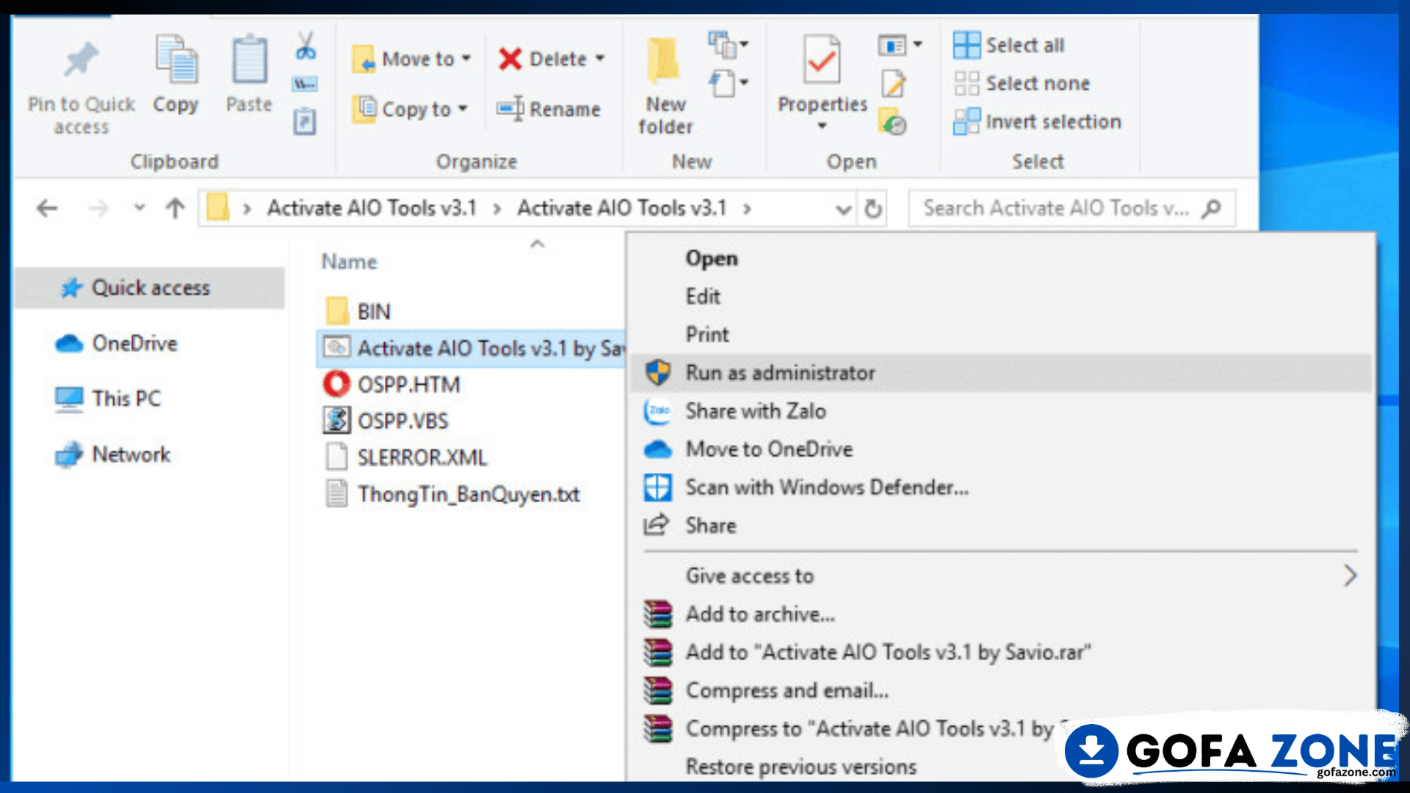Viewport: 1410px width, 793px height.
Task: Open the Easy access dropdown
Action: point(728,83)
